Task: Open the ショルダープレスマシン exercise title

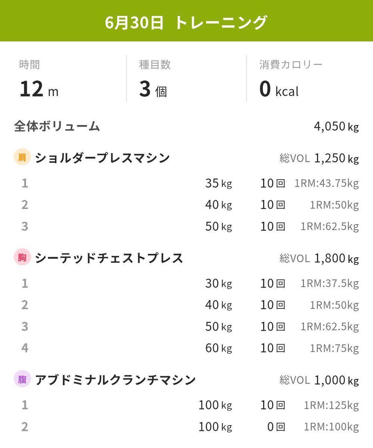Action: [102, 158]
